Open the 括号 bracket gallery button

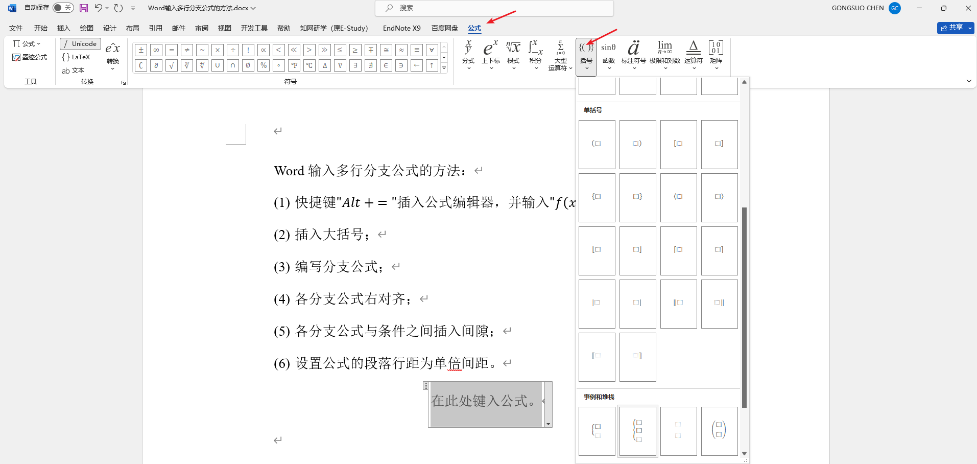tap(586, 57)
